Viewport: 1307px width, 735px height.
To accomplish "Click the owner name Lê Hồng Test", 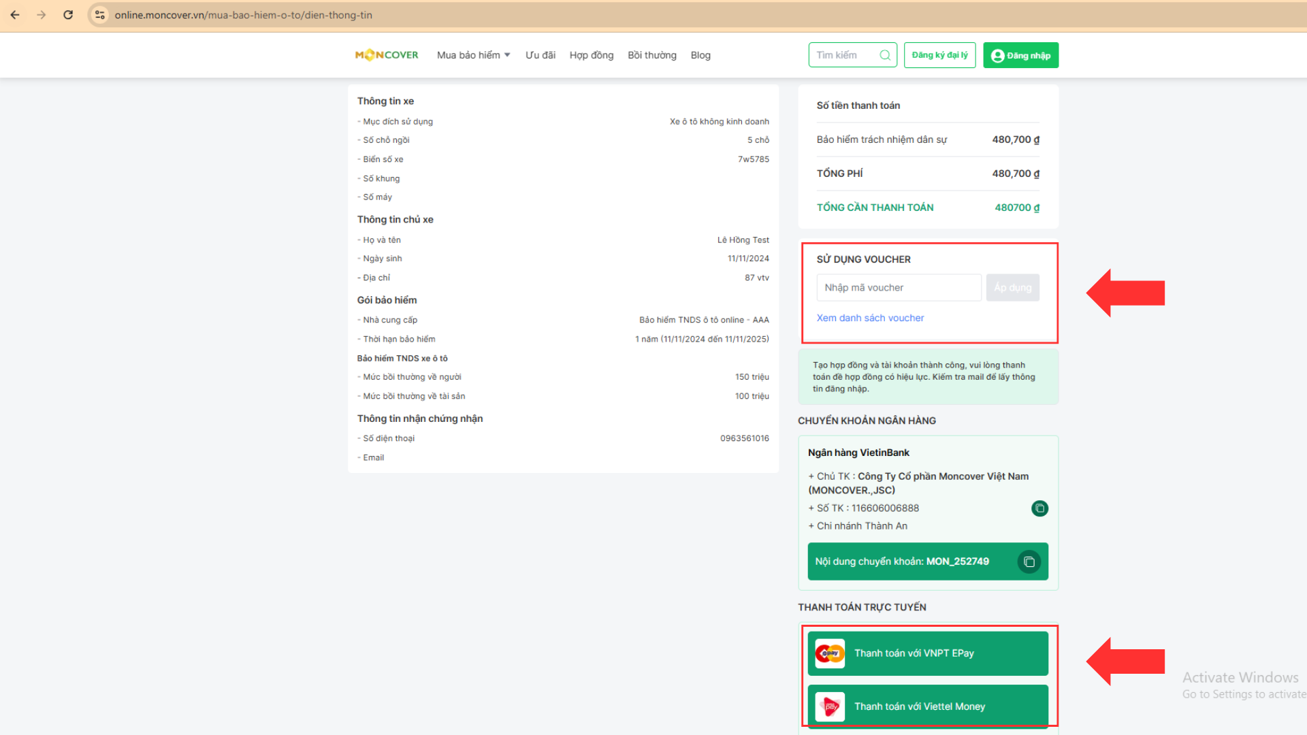I will [743, 240].
